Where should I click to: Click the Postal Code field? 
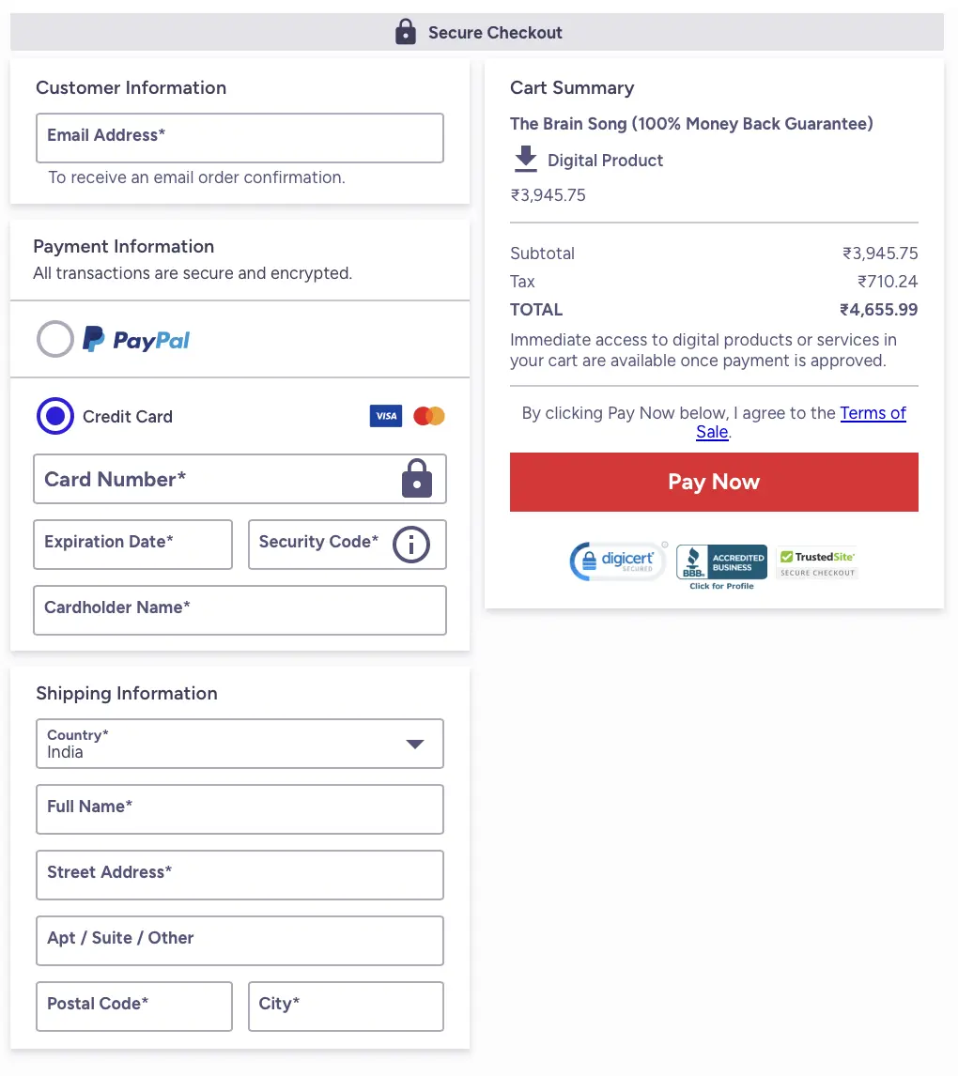point(133,1007)
